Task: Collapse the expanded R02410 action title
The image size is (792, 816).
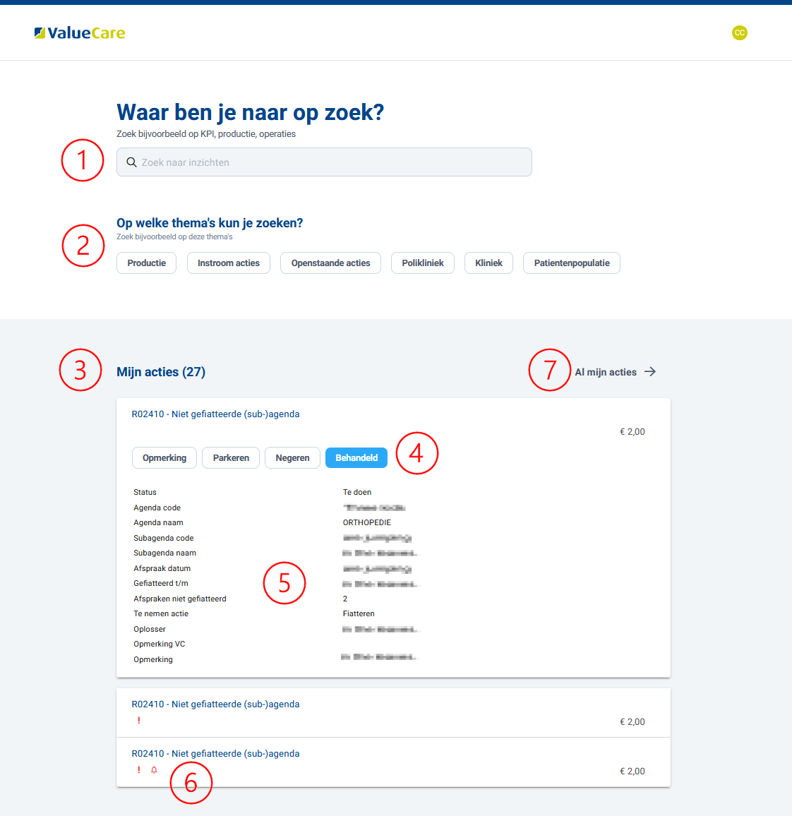Action: (215, 414)
